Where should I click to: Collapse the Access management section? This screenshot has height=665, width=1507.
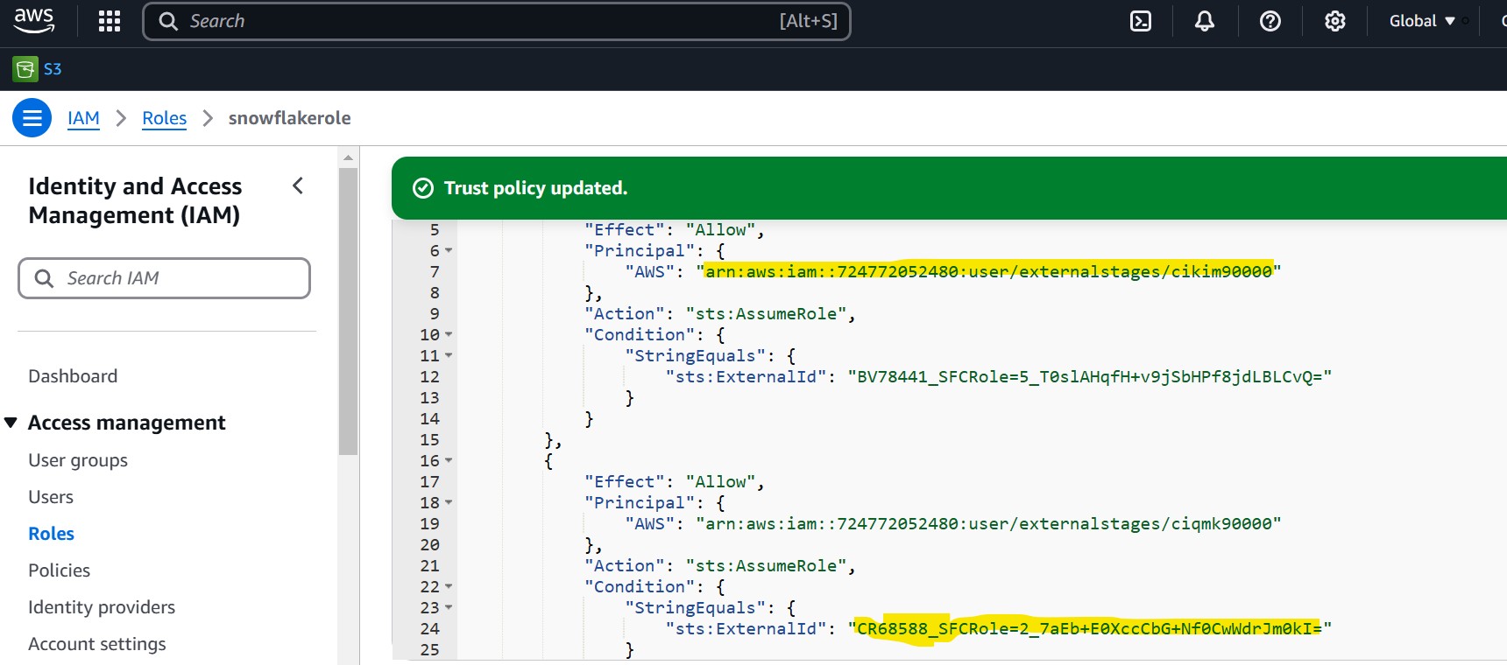(11, 423)
